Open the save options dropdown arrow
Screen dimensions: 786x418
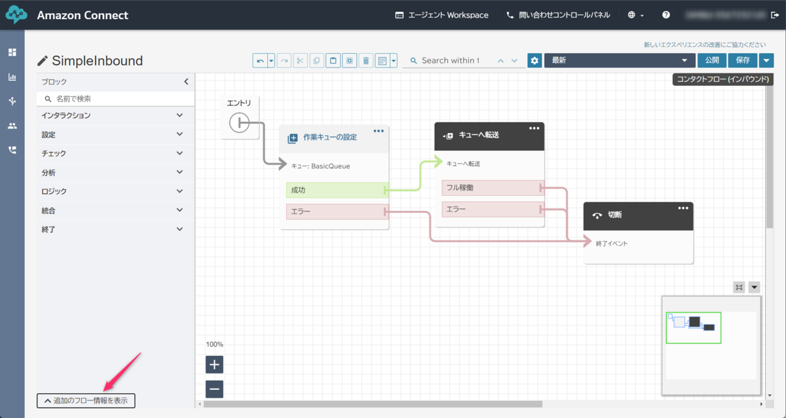766,60
